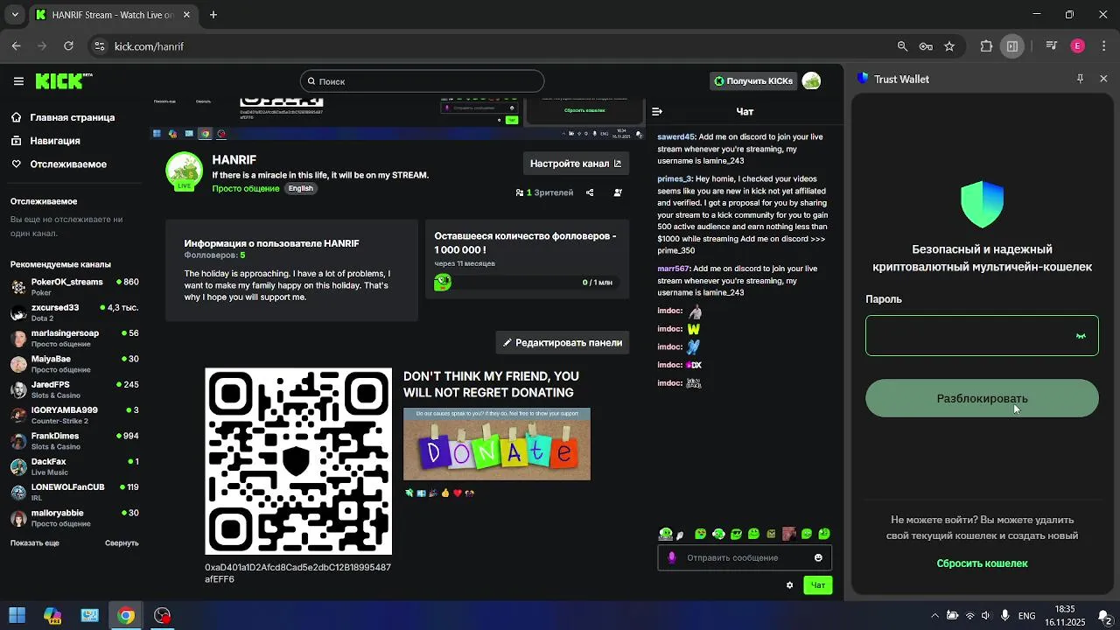Focus the Trust Wallet password field
The width and height of the screenshot is (1120, 630).
point(982,336)
